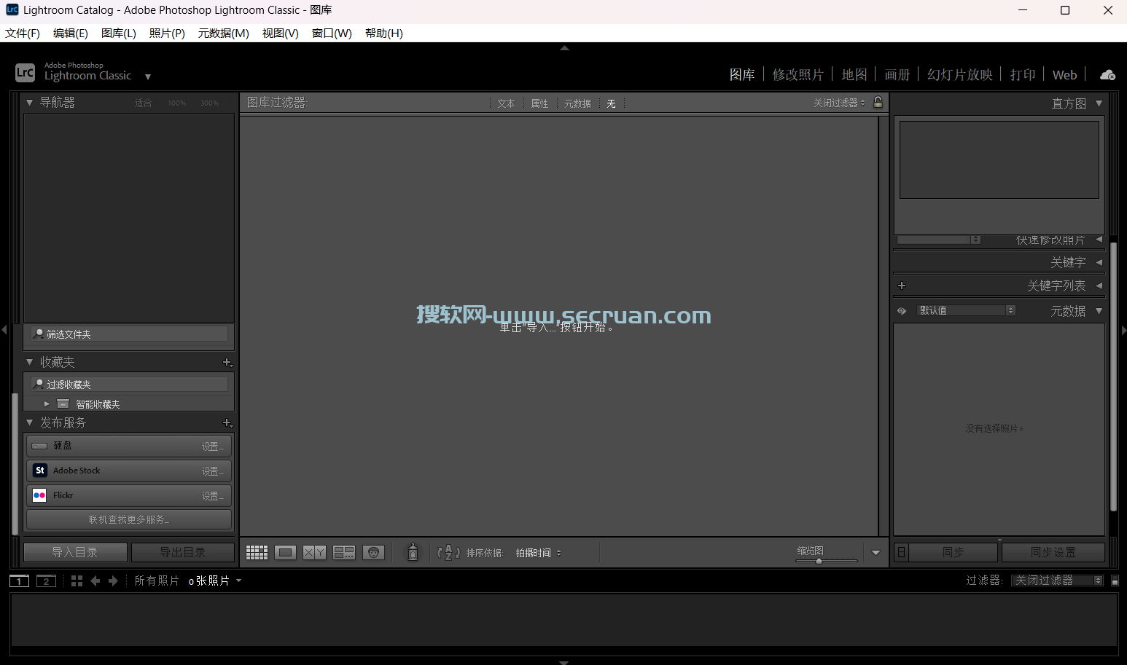Image resolution: width=1127 pixels, height=665 pixels.
Task: Collapse the 直方图 panel
Action: [x=1099, y=103]
